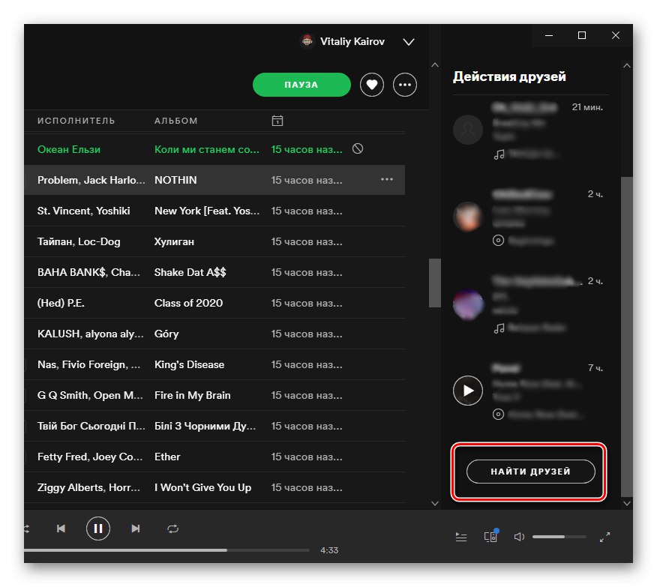Enter full-screen mode with the expand arrows
Viewport: 657px width, 587px height.
pyautogui.click(x=604, y=537)
